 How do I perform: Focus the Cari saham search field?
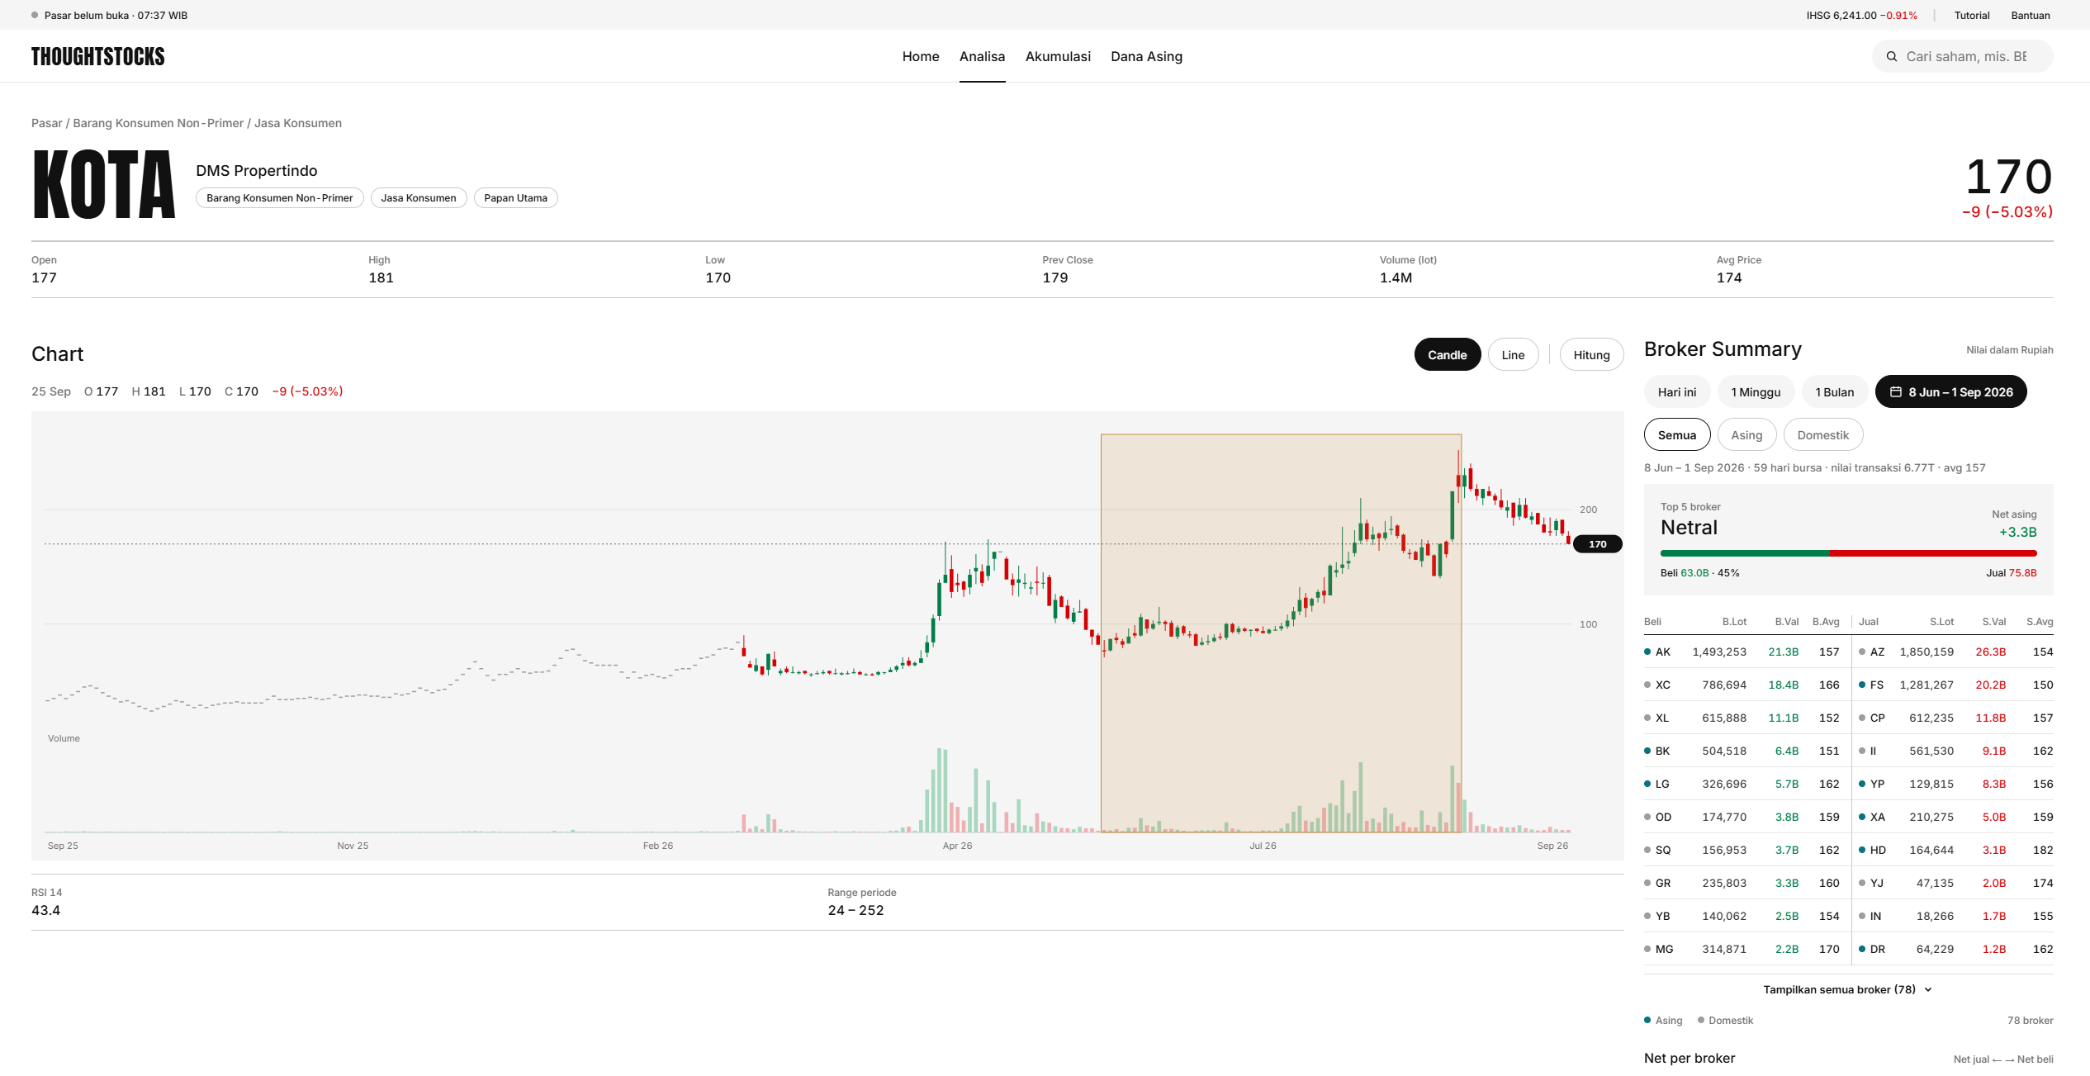coord(1963,56)
